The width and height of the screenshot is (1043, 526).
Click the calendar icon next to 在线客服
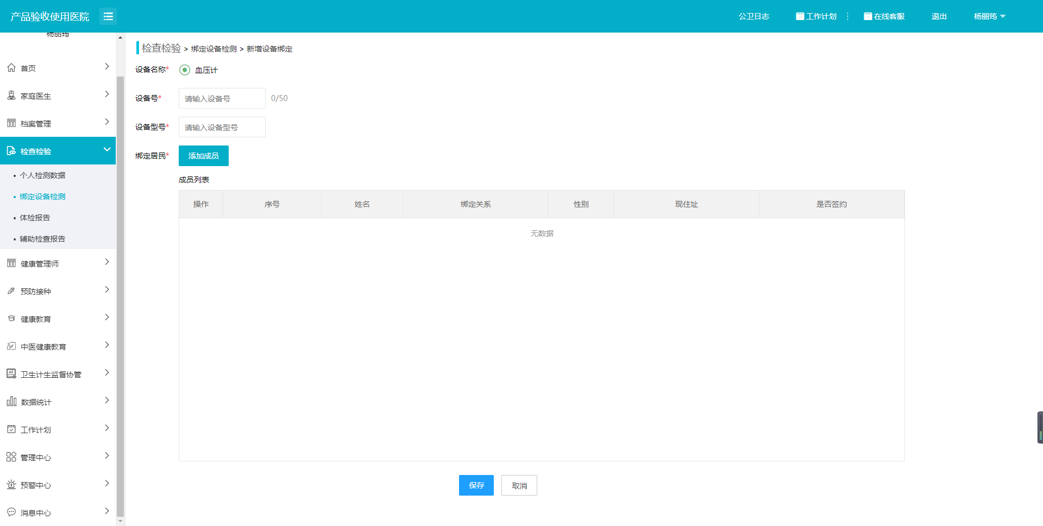pos(868,16)
